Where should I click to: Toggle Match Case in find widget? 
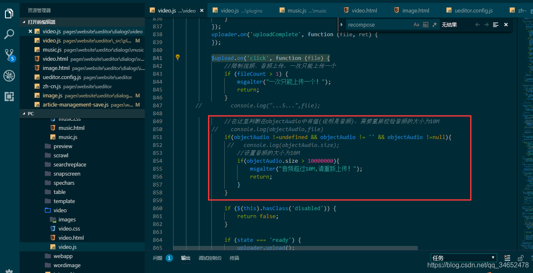(416, 25)
